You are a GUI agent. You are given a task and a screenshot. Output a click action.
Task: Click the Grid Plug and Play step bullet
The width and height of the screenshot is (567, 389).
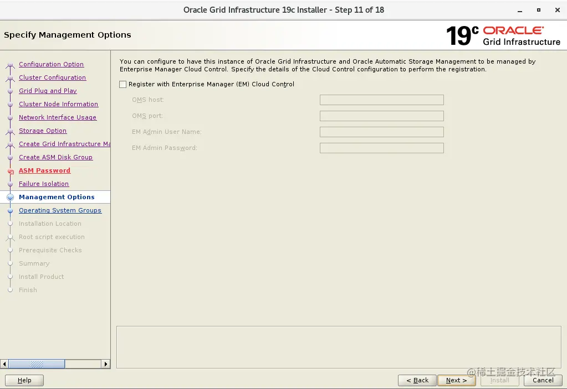[11, 91]
